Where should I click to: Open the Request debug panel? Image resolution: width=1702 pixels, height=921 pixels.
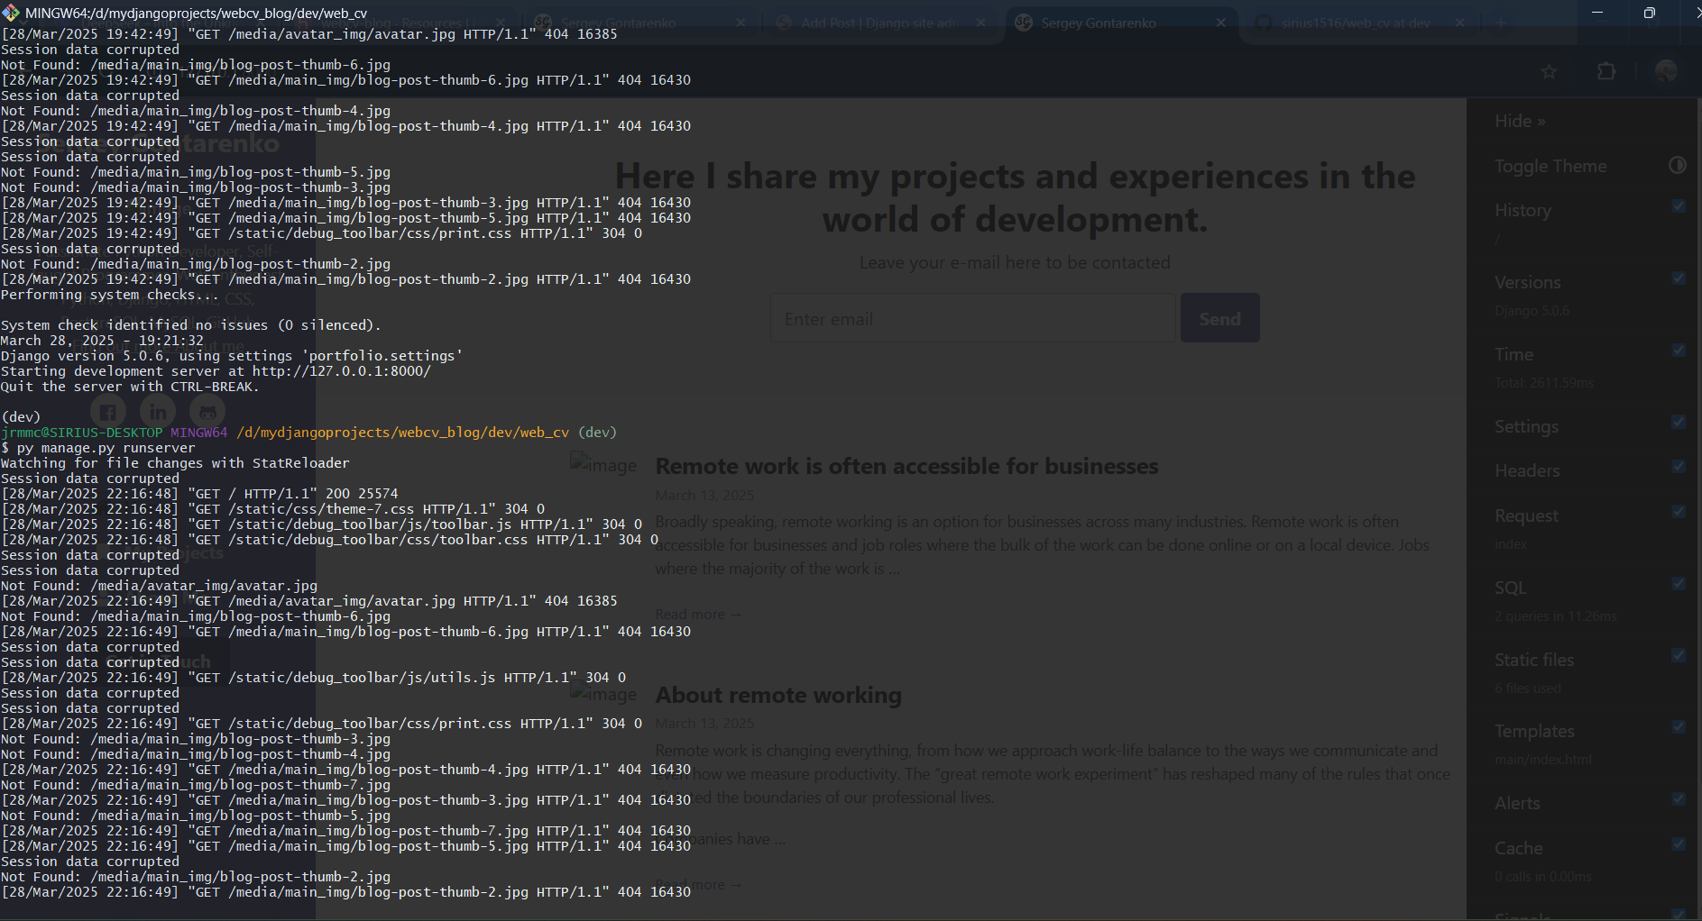coord(1526,515)
